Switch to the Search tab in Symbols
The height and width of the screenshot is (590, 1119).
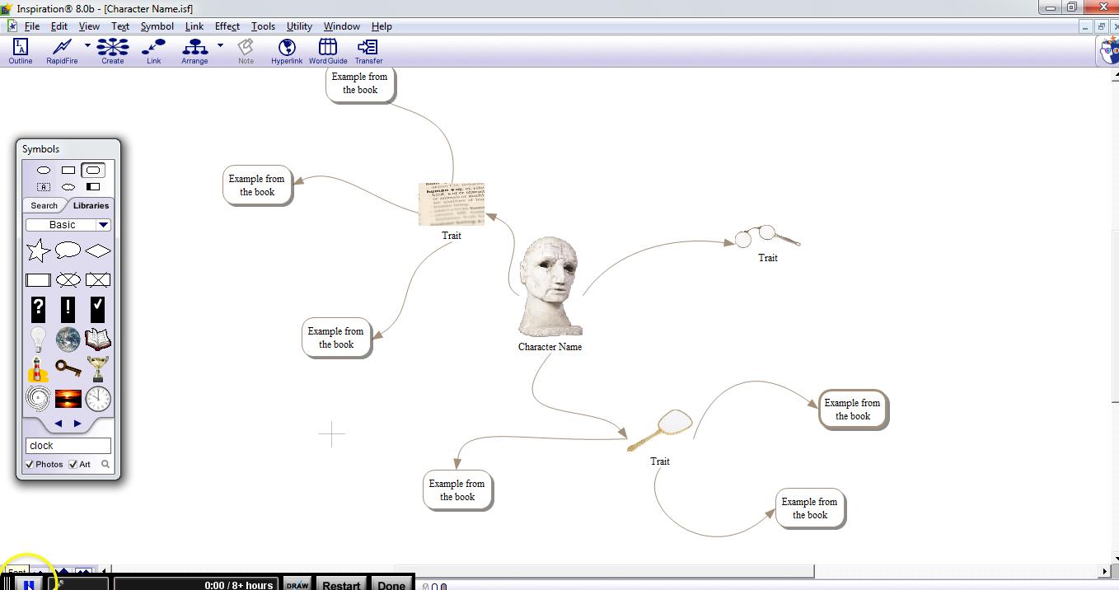click(44, 205)
